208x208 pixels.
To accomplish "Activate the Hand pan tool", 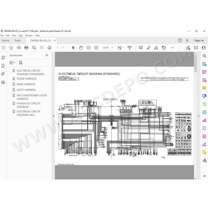I will [81, 48].
